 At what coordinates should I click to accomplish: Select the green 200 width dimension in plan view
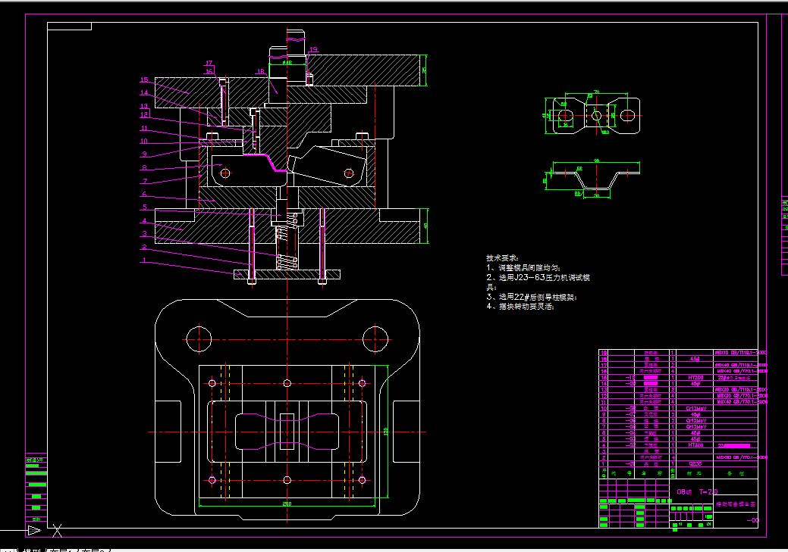[x=287, y=504]
